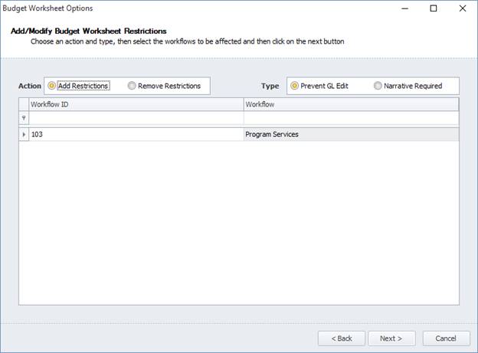Cancel the Budget Worksheet Options dialog
Screen dimensions: 478x353
(x=446, y=338)
